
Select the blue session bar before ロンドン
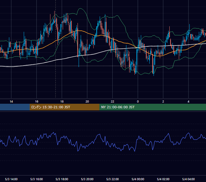click(x=15, y=107)
